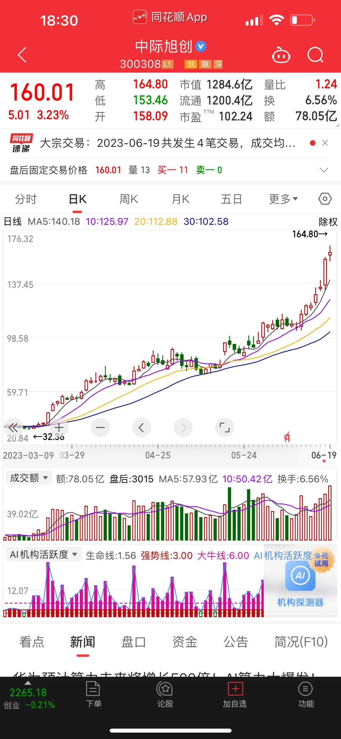The width and height of the screenshot is (341, 739).
Task: Tap 加自选 to add watchlist
Action: point(235,695)
